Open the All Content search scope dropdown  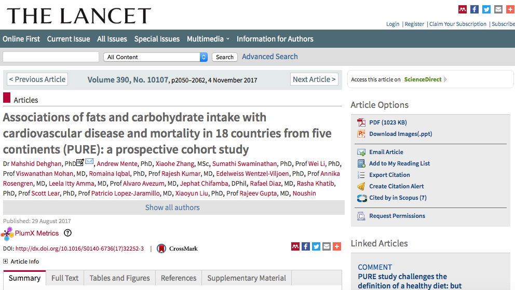click(155, 57)
